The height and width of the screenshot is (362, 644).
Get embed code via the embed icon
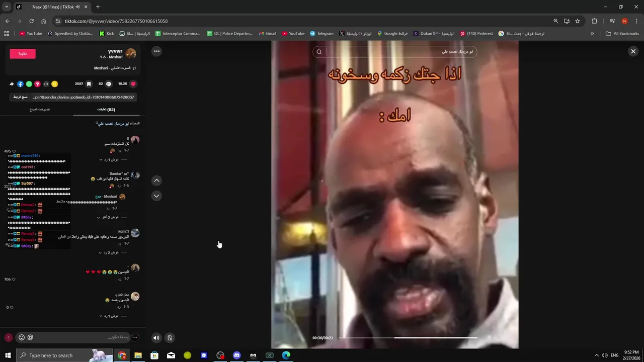point(46,84)
